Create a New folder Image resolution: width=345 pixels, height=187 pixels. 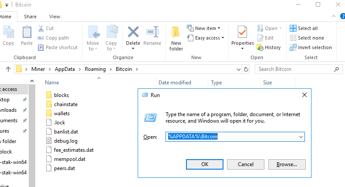[176, 38]
